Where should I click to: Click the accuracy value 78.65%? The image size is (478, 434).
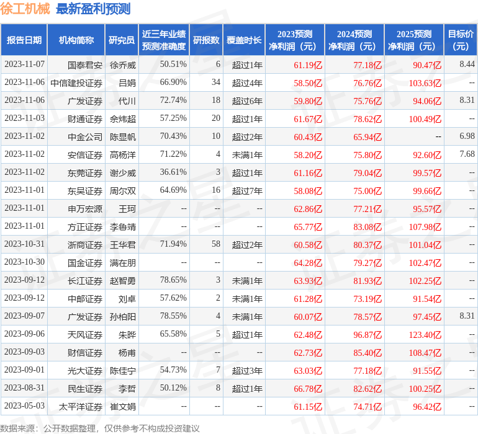(173, 280)
